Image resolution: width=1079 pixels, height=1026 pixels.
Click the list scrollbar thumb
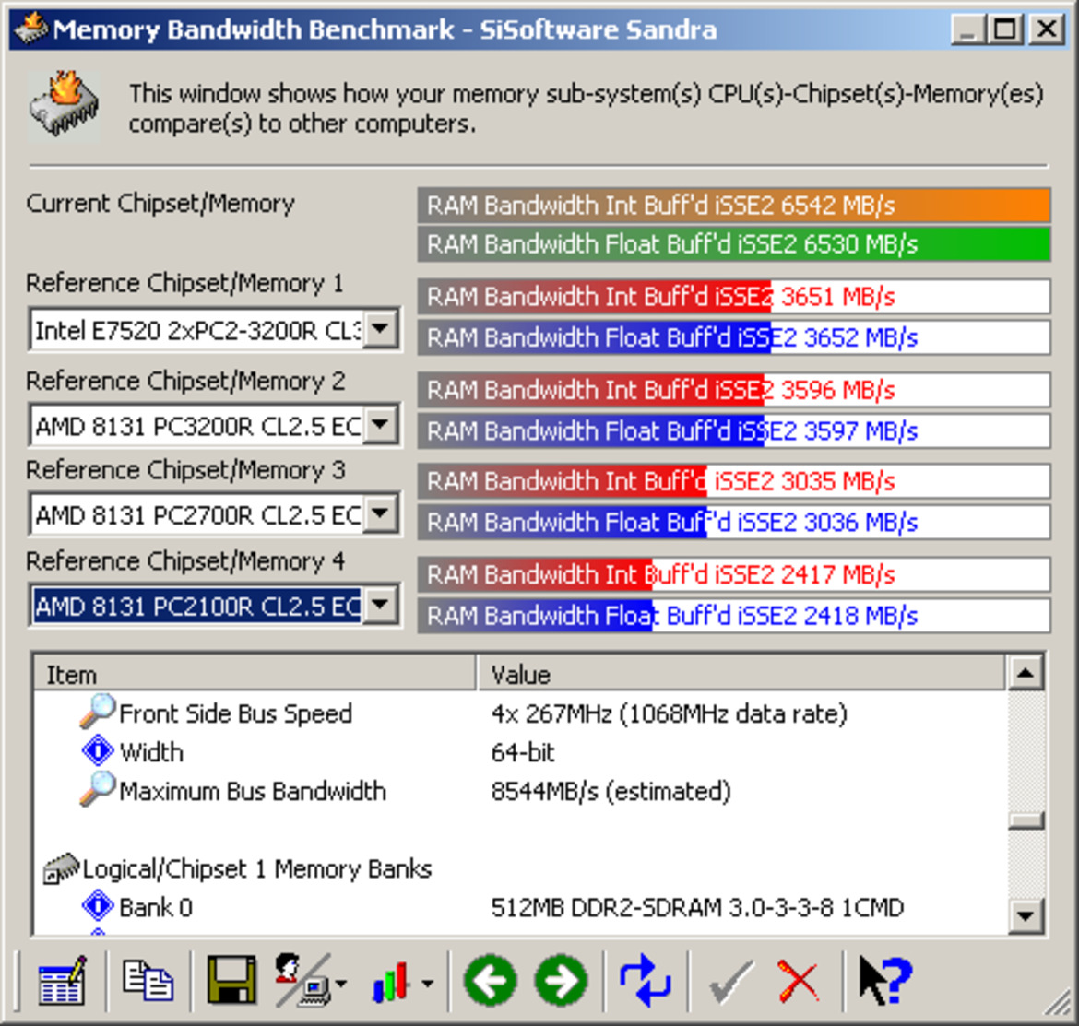(1026, 820)
